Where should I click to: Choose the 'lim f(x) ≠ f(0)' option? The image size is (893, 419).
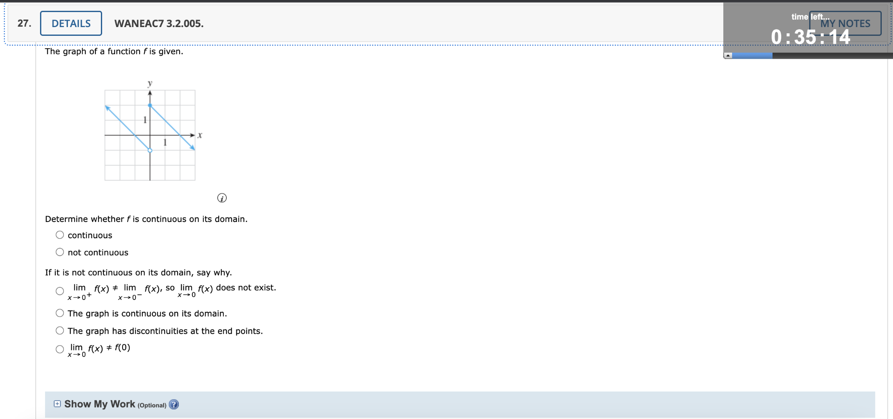pos(60,349)
